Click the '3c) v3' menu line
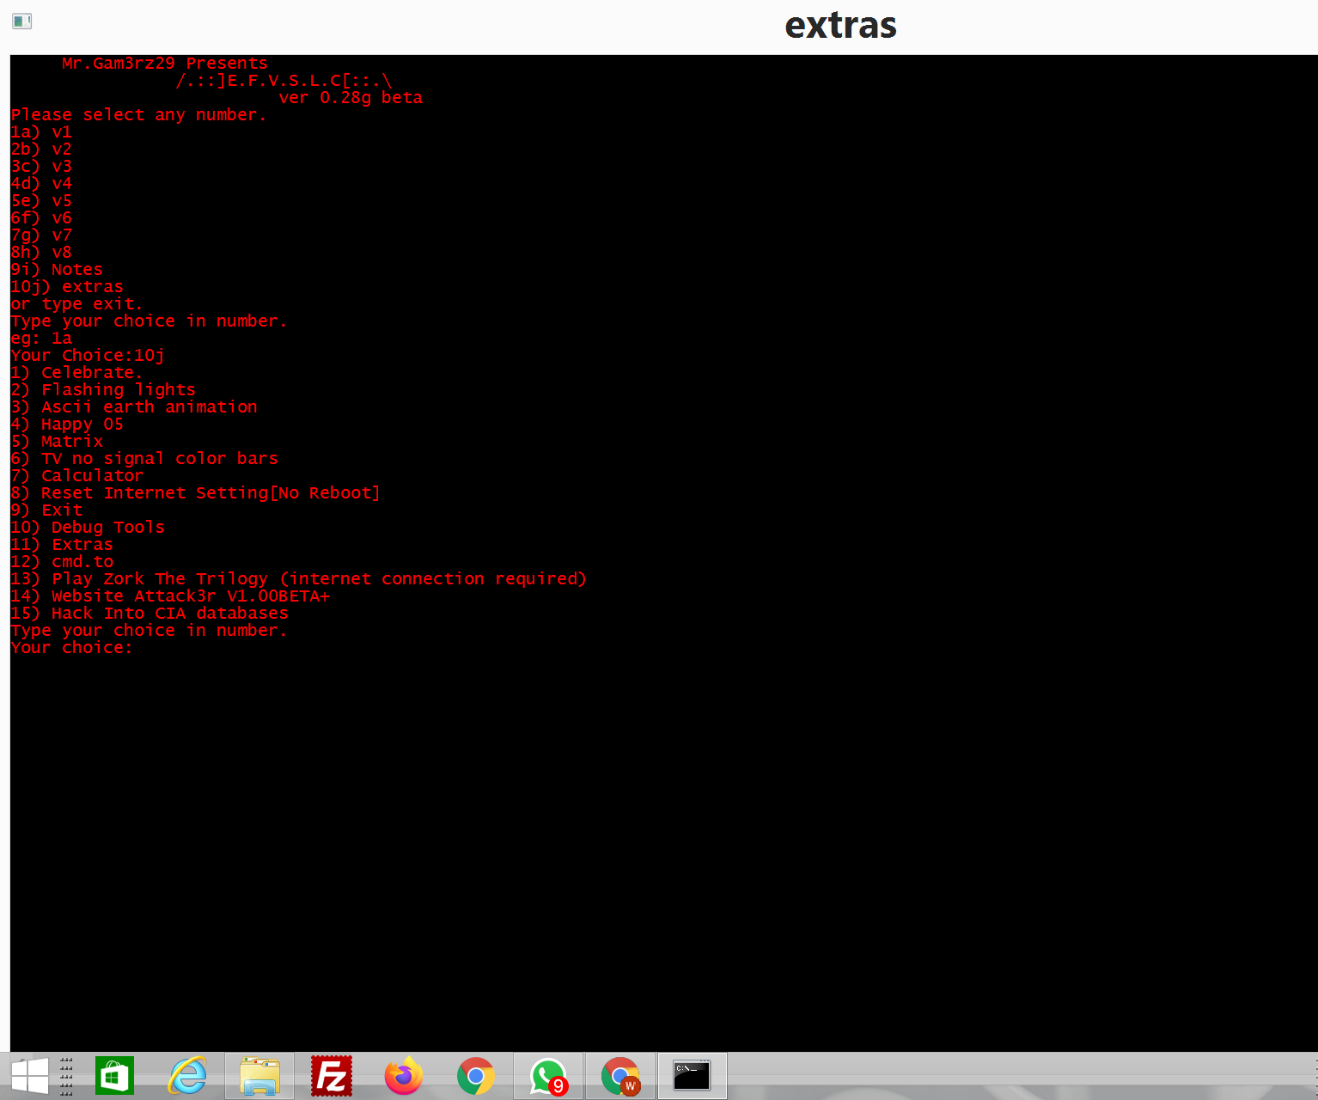This screenshot has width=1318, height=1100. point(41,167)
